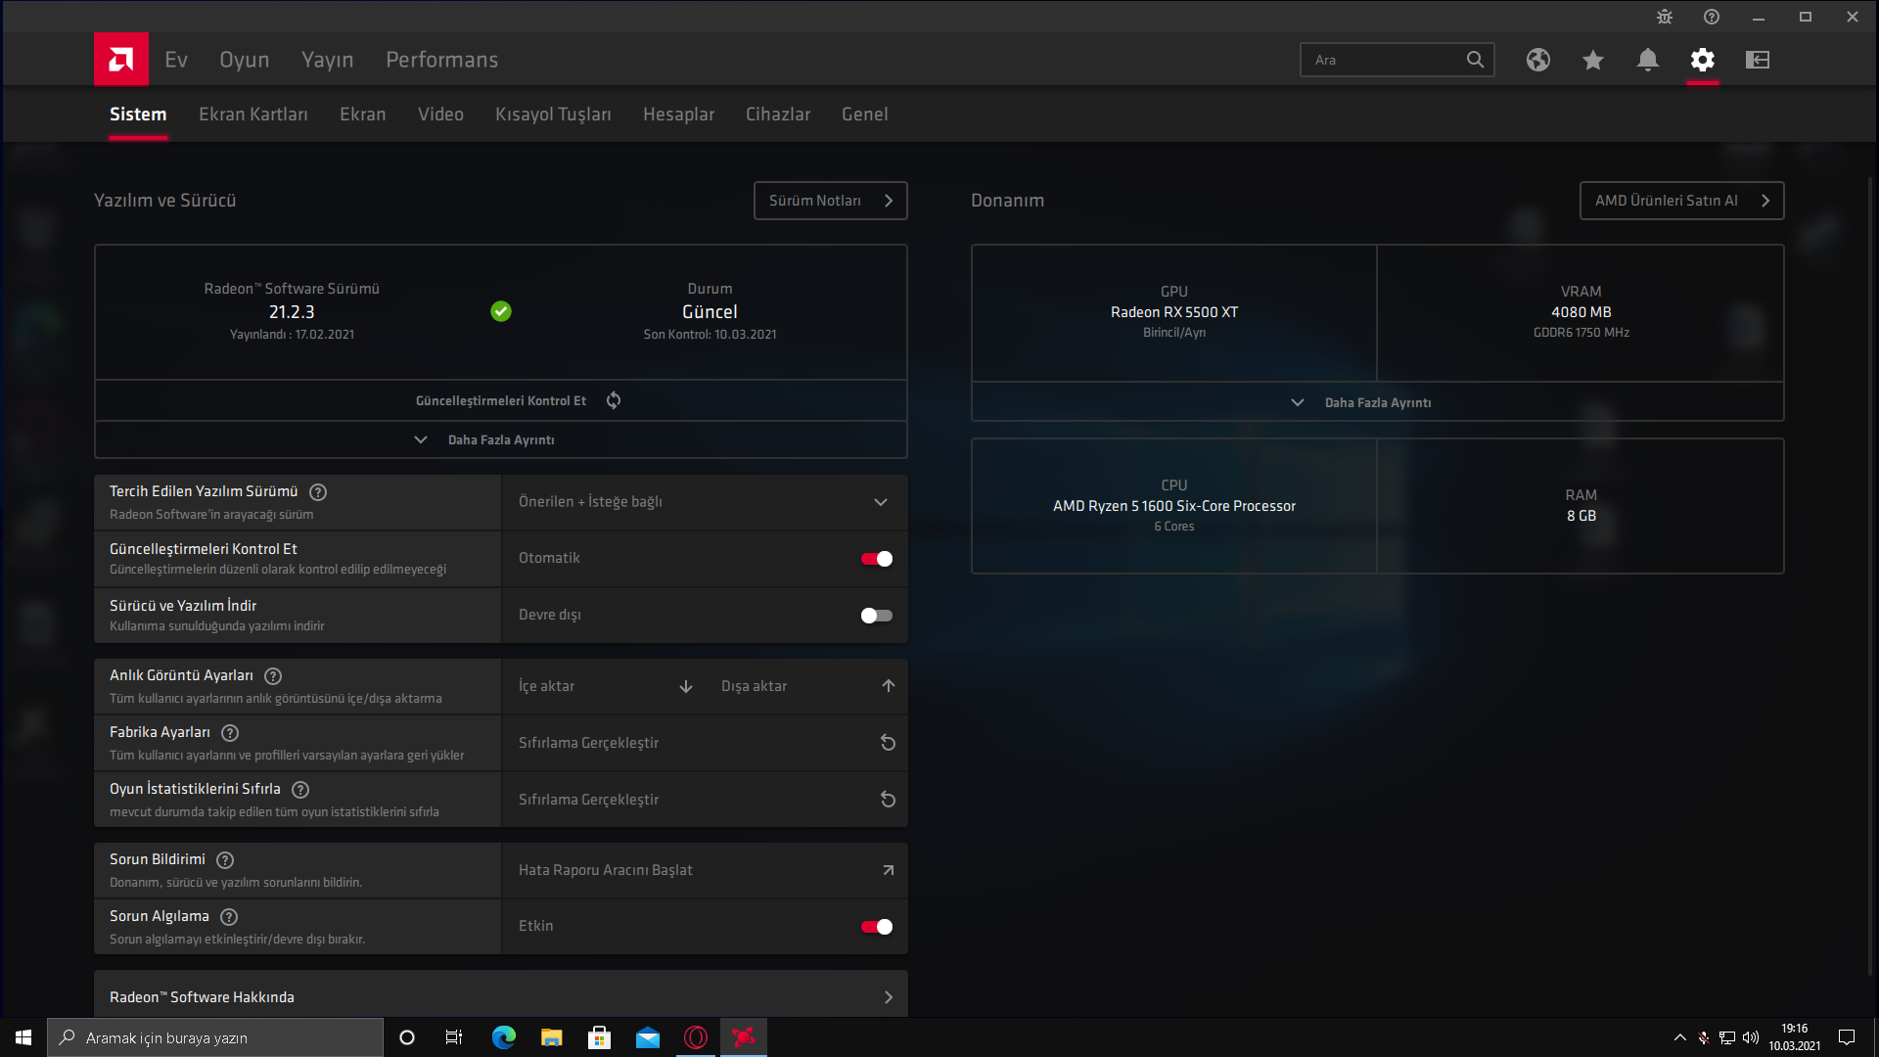The height and width of the screenshot is (1057, 1879).
Task: Click the help icon next to Sorun Algılama
Action: (229, 917)
